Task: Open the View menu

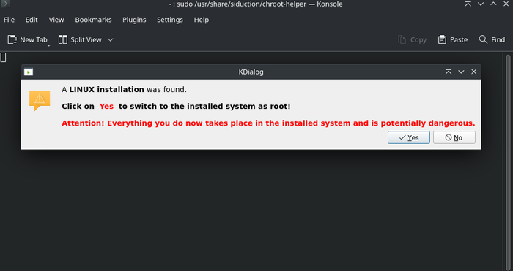Action: point(56,20)
